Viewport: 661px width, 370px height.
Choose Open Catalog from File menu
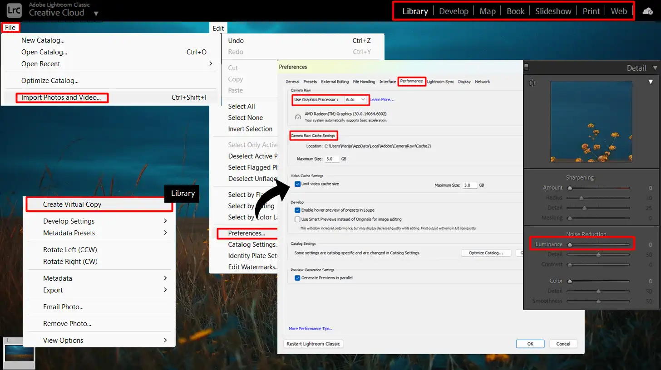click(44, 52)
